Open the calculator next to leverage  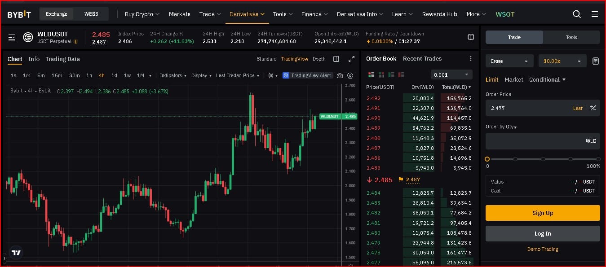click(596, 61)
